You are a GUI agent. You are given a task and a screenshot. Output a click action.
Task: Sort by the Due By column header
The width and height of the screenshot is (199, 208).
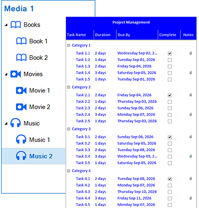click(137, 35)
